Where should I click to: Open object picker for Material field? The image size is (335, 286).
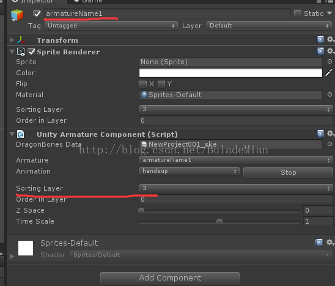tap(329, 94)
